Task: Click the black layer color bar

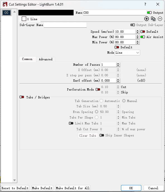Action: [46, 13]
